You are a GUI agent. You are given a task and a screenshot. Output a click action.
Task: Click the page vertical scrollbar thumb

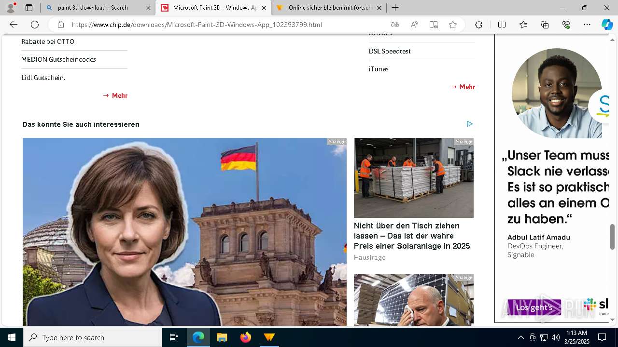[x=613, y=237]
